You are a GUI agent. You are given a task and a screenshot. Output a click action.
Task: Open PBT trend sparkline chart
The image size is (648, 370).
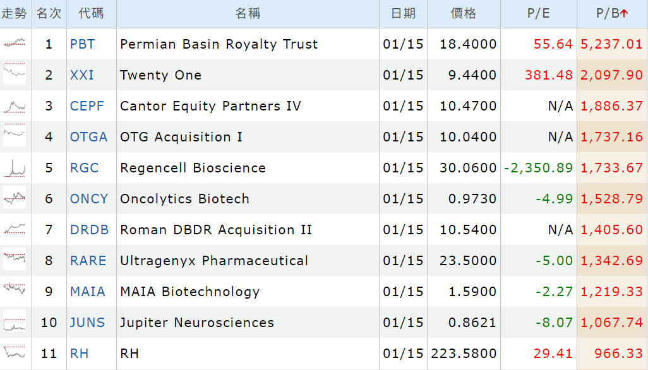coord(15,44)
